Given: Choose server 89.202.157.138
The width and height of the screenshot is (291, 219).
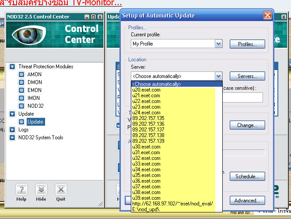Looking at the screenshot, I should pos(177,135).
